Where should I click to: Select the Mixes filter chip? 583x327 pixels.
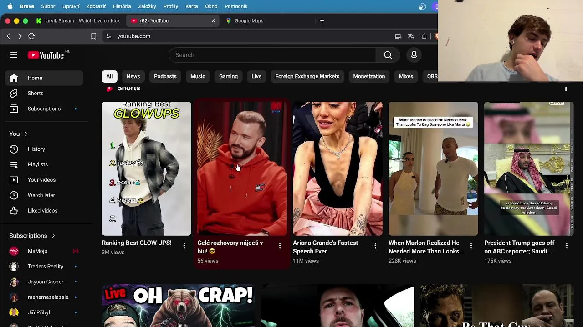[x=406, y=76]
